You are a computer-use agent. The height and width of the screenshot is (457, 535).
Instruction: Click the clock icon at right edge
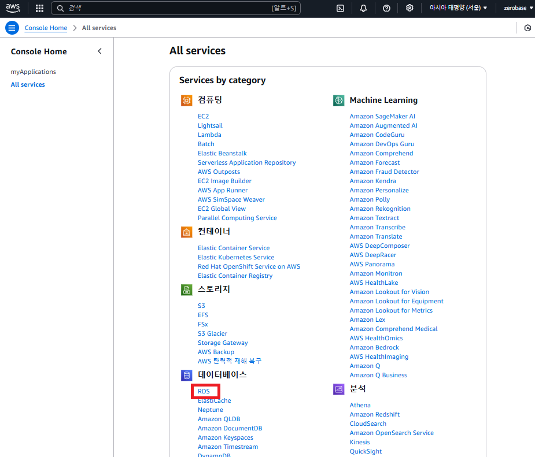(527, 28)
